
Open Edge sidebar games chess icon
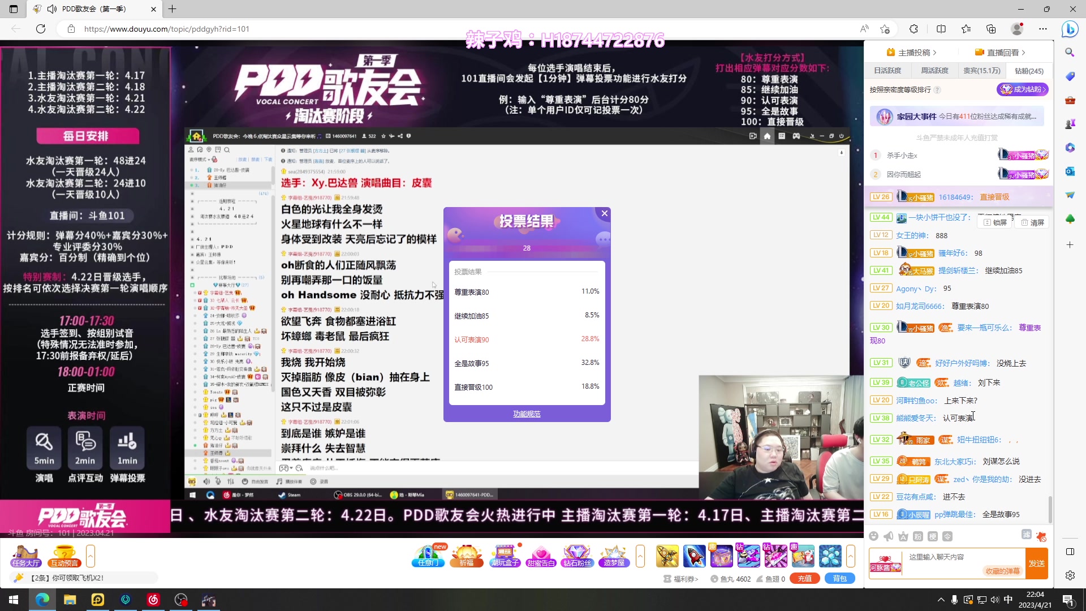pos(1070,124)
